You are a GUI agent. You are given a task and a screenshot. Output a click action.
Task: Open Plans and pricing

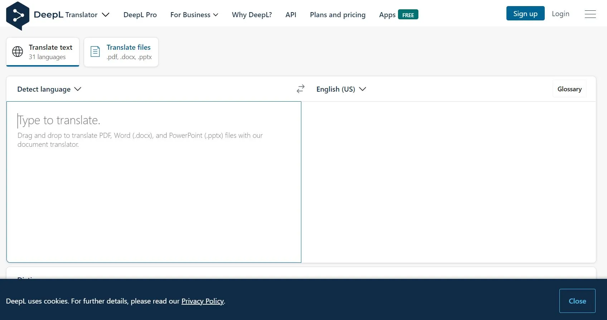pos(338,15)
